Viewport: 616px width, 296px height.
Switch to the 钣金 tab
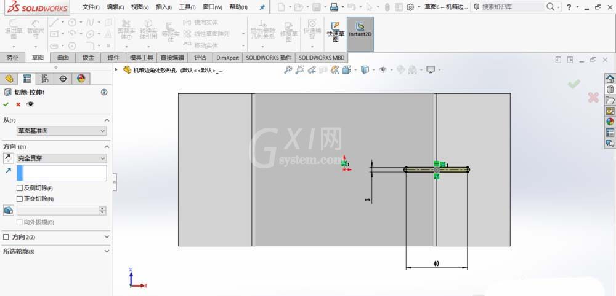point(88,58)
